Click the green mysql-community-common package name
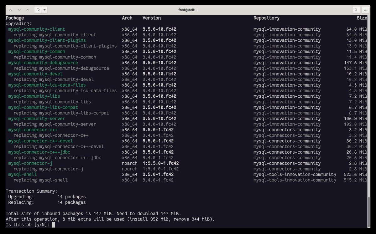The height and width of the screenshot is (234, 376). pos(37,52)
